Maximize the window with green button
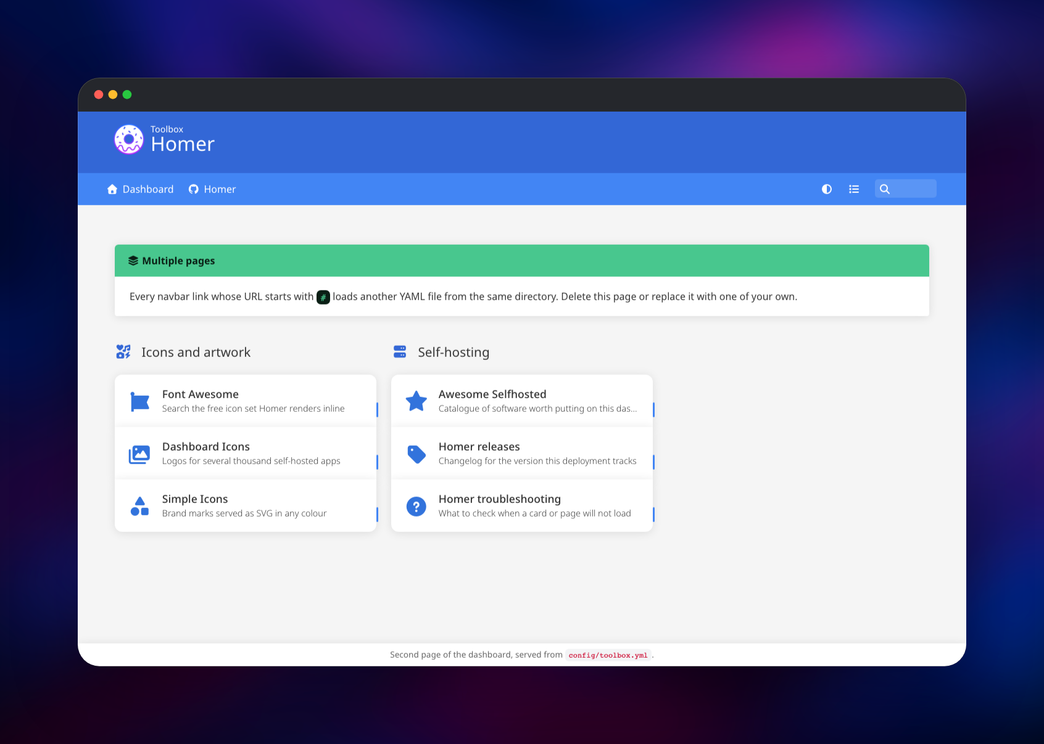Viewport: 1044px width, 744px height. click(127, 94)
